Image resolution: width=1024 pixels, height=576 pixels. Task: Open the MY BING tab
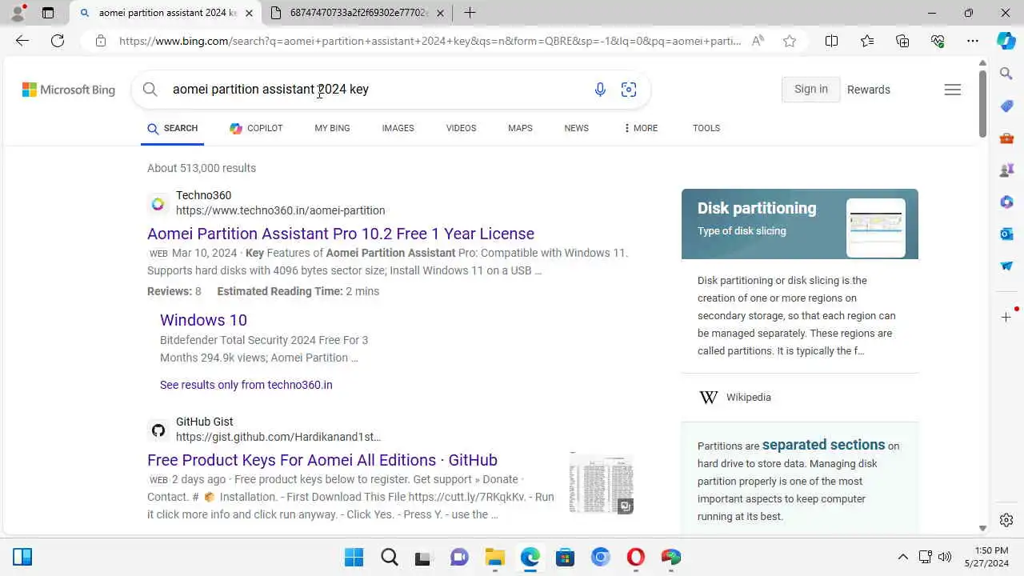pos(332,128)
